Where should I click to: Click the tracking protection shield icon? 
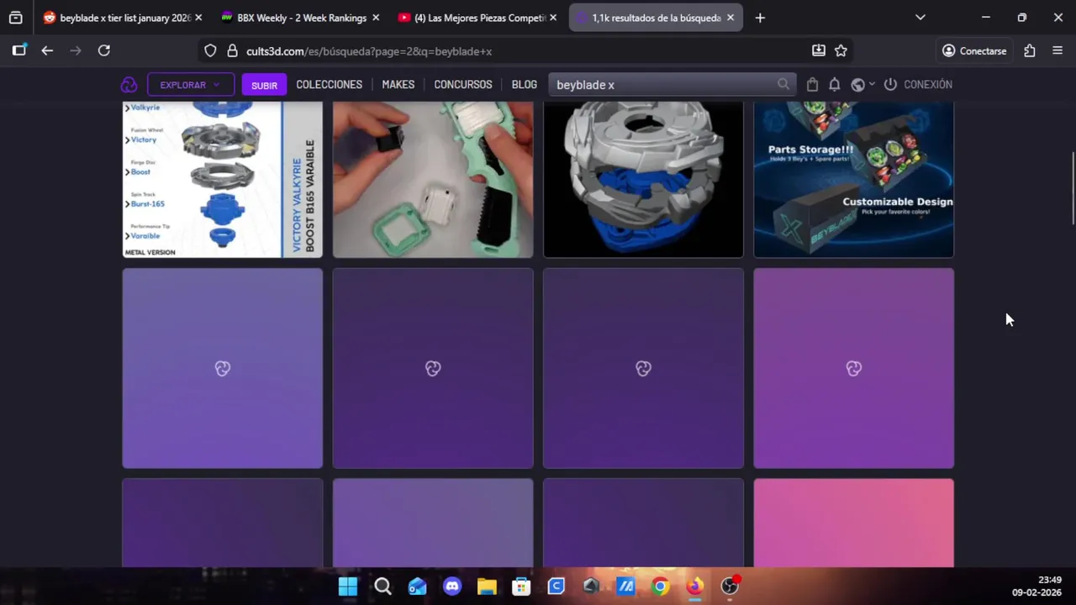210,51
